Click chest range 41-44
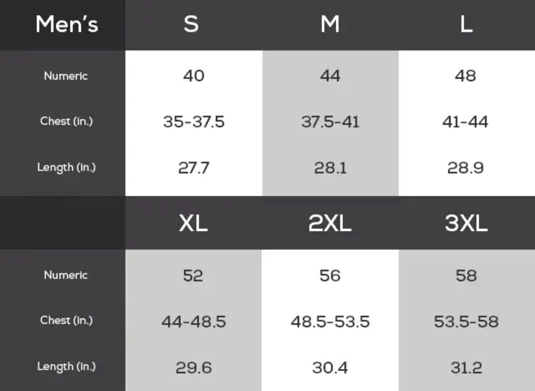The width and height of the screenshot is (535, 391). coord(465,122)
